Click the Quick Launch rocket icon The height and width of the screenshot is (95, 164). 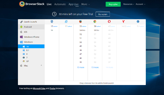[21, 22]
